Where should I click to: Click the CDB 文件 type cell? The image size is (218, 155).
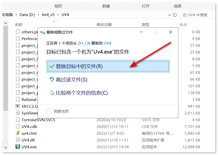point(150,126)
